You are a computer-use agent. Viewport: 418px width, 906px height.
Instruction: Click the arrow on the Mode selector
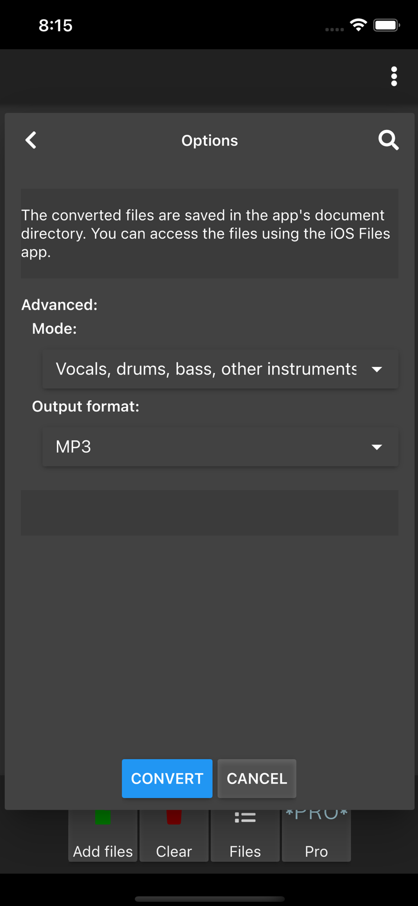pos(376,370)
